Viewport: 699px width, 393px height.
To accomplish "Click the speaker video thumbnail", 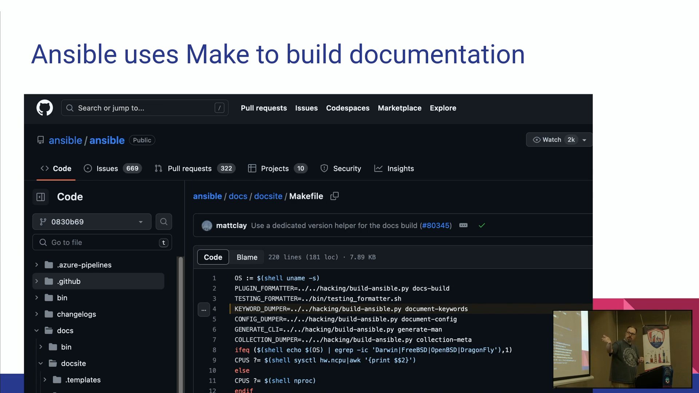I will pyautogui.click(x=622, y=349).
